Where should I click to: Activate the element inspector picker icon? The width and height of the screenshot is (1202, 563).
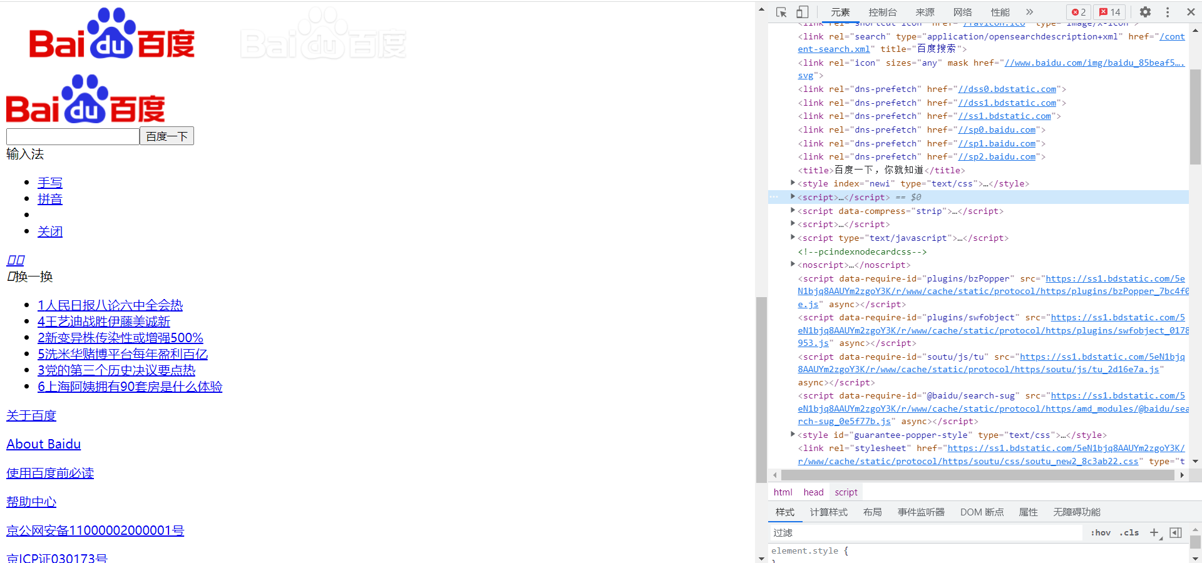click(781, 12)
